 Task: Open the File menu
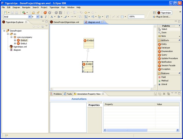pyautogui.click(x=3, y=7)
